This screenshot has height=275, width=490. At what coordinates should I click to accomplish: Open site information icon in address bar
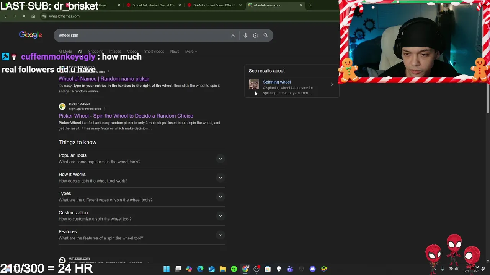[x=44, y=16]
